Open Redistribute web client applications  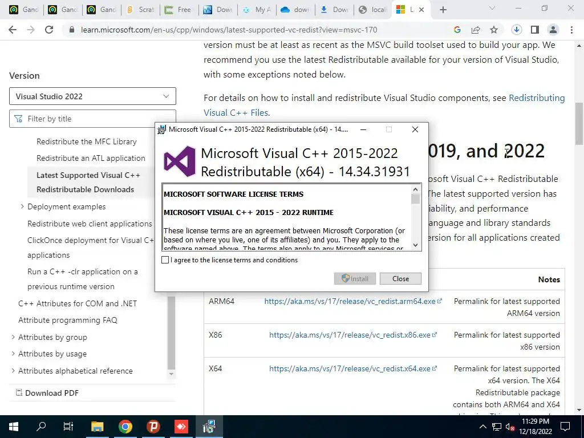[90, 224]
